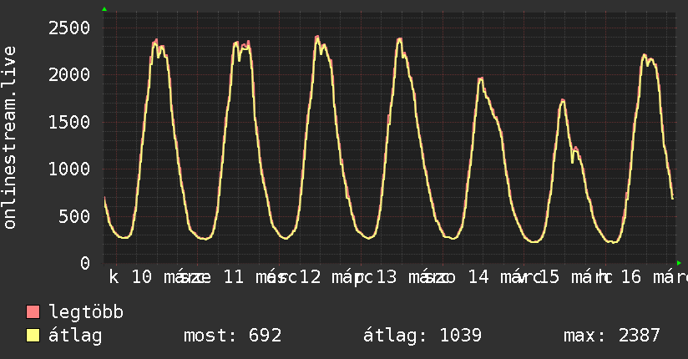Screen dimensions: 688x359
Task: Click the '14' x-axis date label
Action: (478, 277)
